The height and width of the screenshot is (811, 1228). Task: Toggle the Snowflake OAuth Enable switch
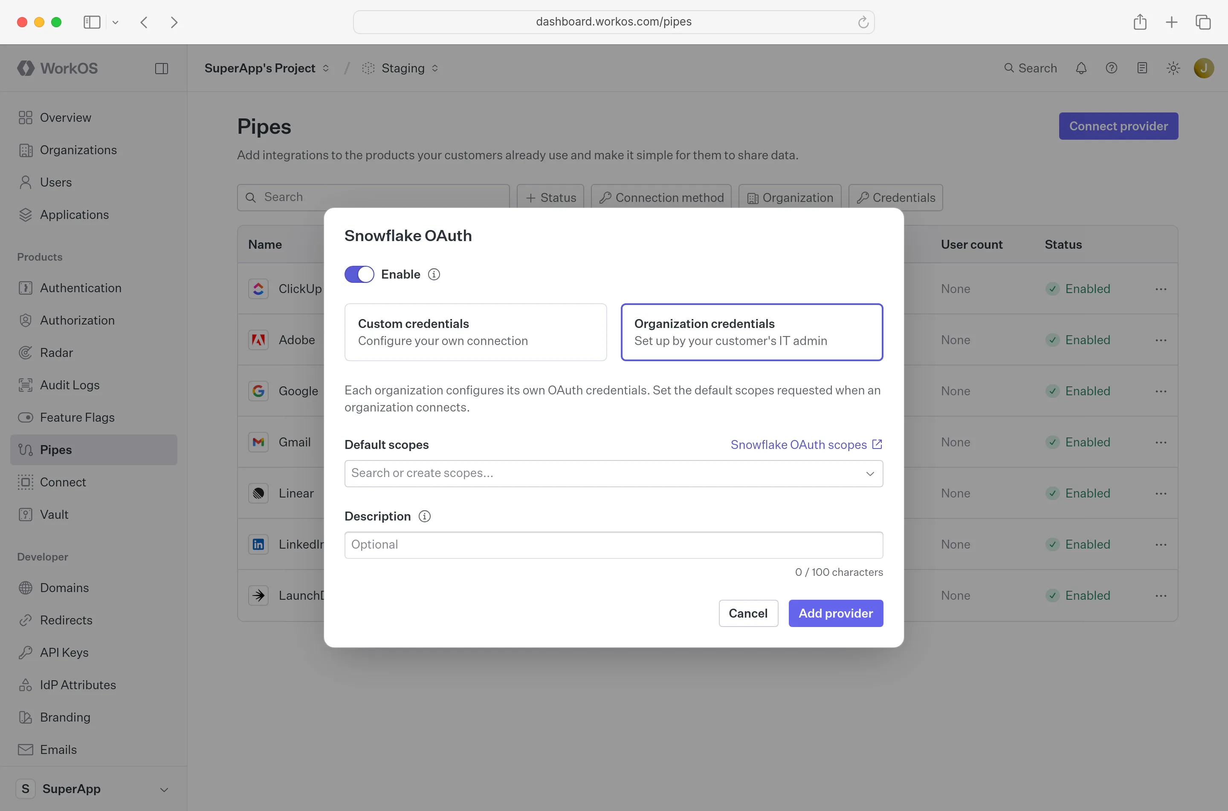click(359, 274)
